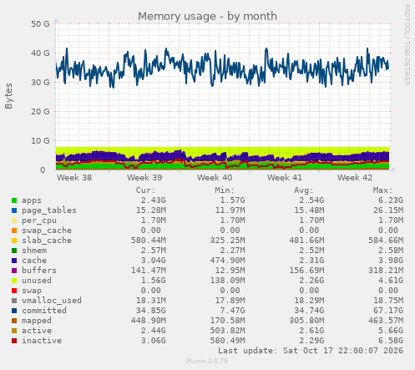
Task: Click the 'cache' legend label
Action: [x=34, y=261]
